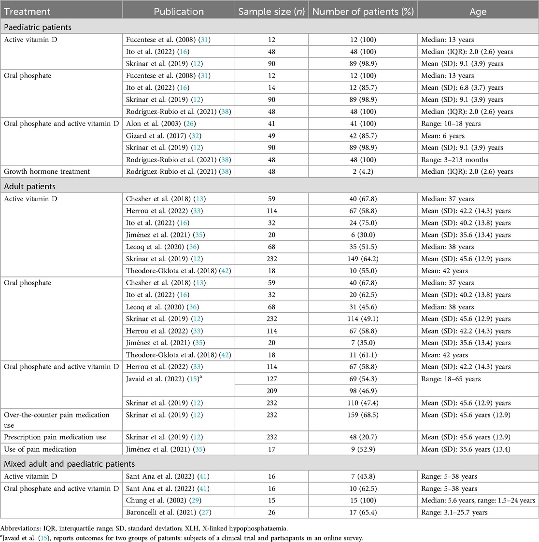Click the Treatment column header

click(61, 12)
